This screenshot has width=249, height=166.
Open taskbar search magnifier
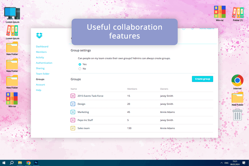[x=12, y=163]
